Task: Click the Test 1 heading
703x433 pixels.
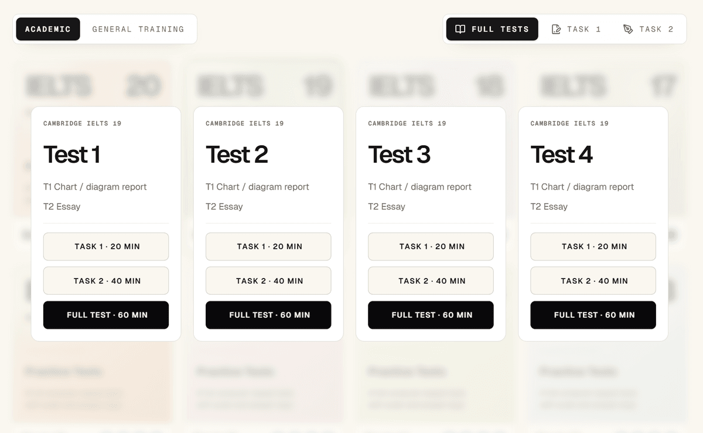Action: pyautogui.click(x=72, y=155)
